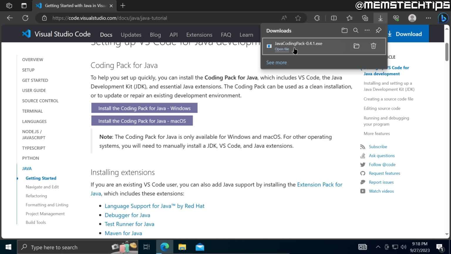This screenshot has width=451, height=254.
Task: Pin the Downloads panel
Action: tap(378, 30)
